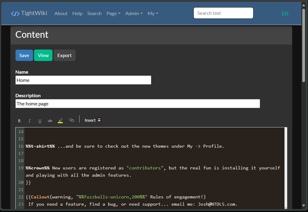Screen dimensions: 308x212
Task: Click the TightWiki logo icon
Action: (x=15, y=14)
